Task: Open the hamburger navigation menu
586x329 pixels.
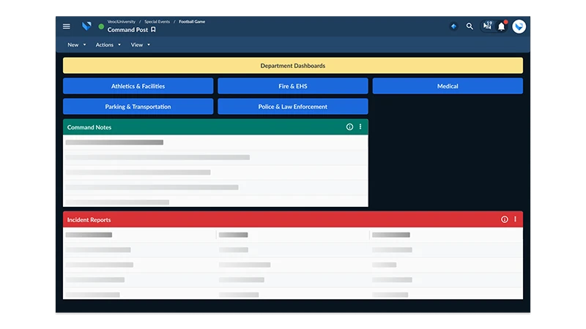Action: pos(67,26)
